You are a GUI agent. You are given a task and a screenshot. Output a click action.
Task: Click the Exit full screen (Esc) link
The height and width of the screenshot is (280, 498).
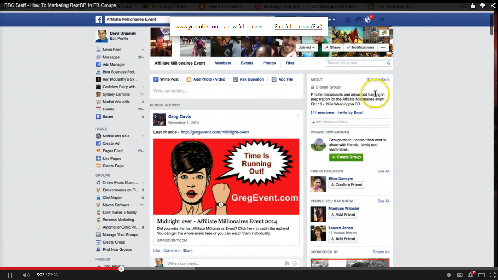299,27
